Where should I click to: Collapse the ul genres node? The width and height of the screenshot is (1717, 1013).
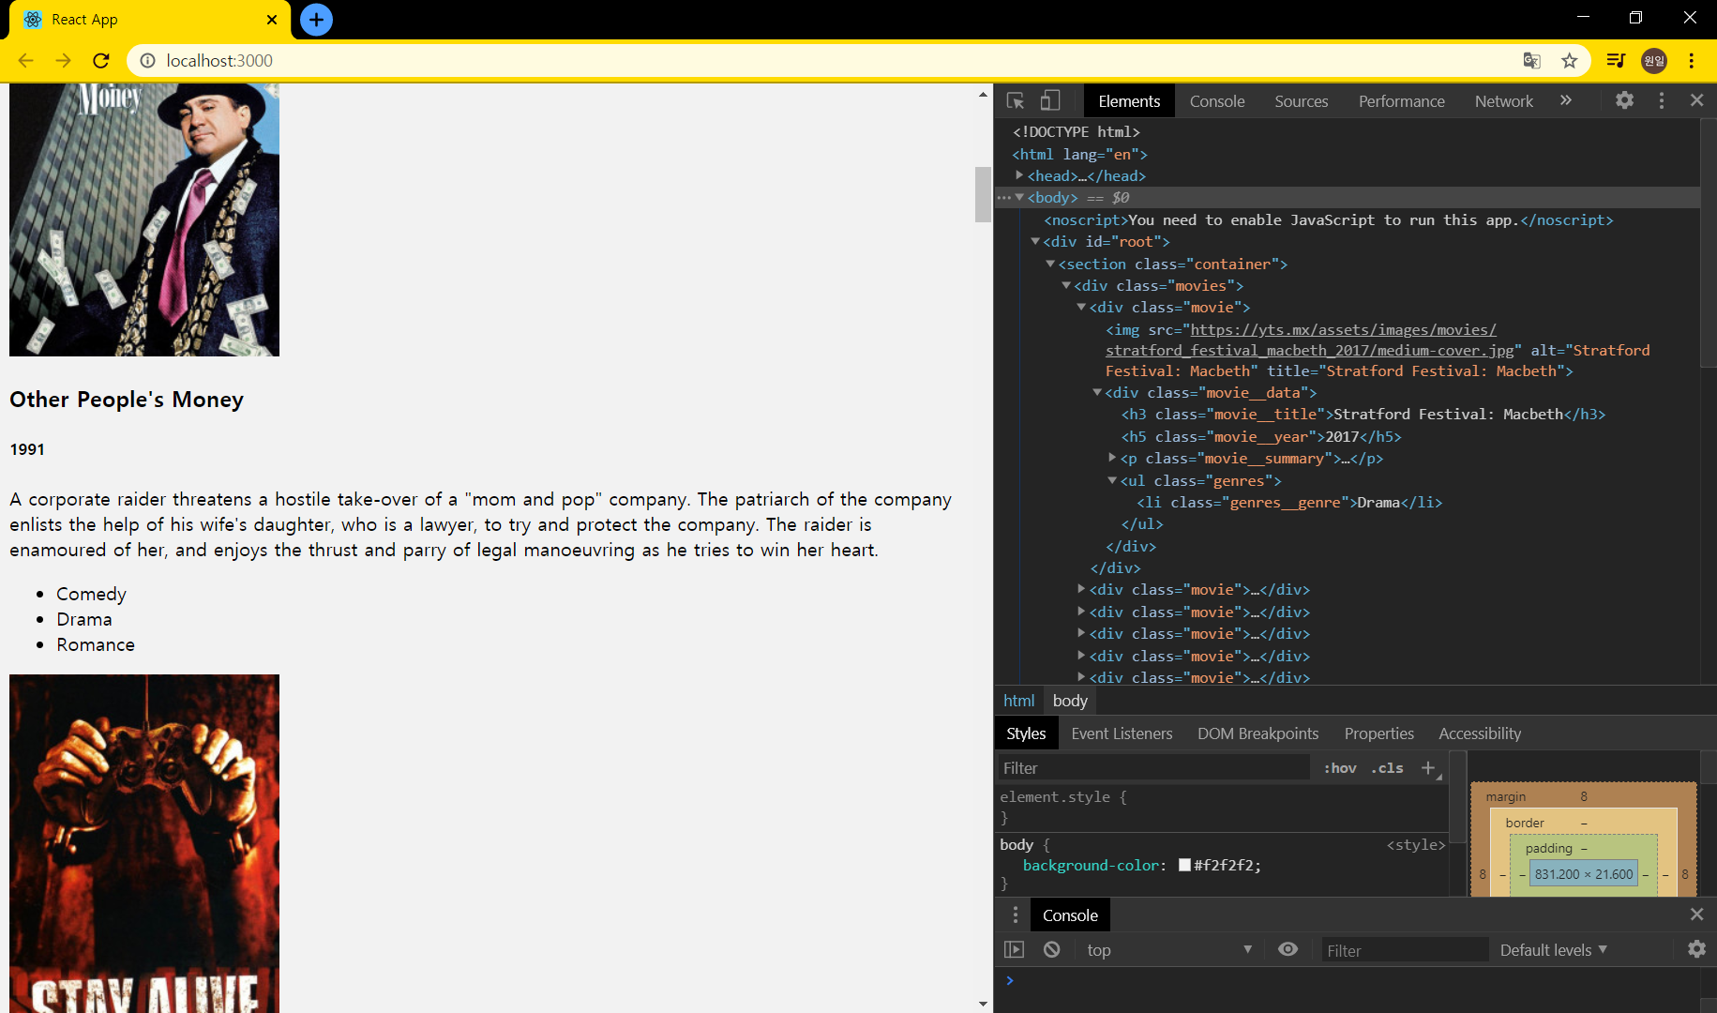click(x=1112, y=480)
